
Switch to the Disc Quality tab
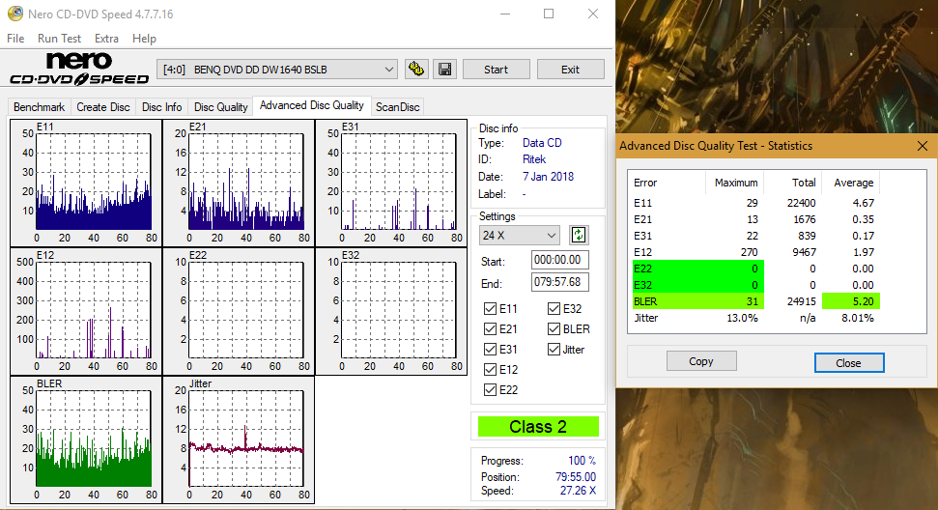click(x=221, y=107)
